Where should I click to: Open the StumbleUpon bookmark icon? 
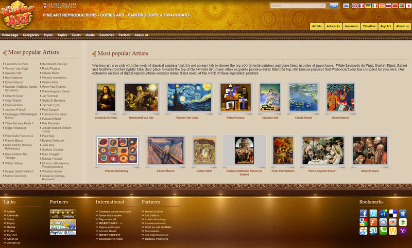click(373, 231)
